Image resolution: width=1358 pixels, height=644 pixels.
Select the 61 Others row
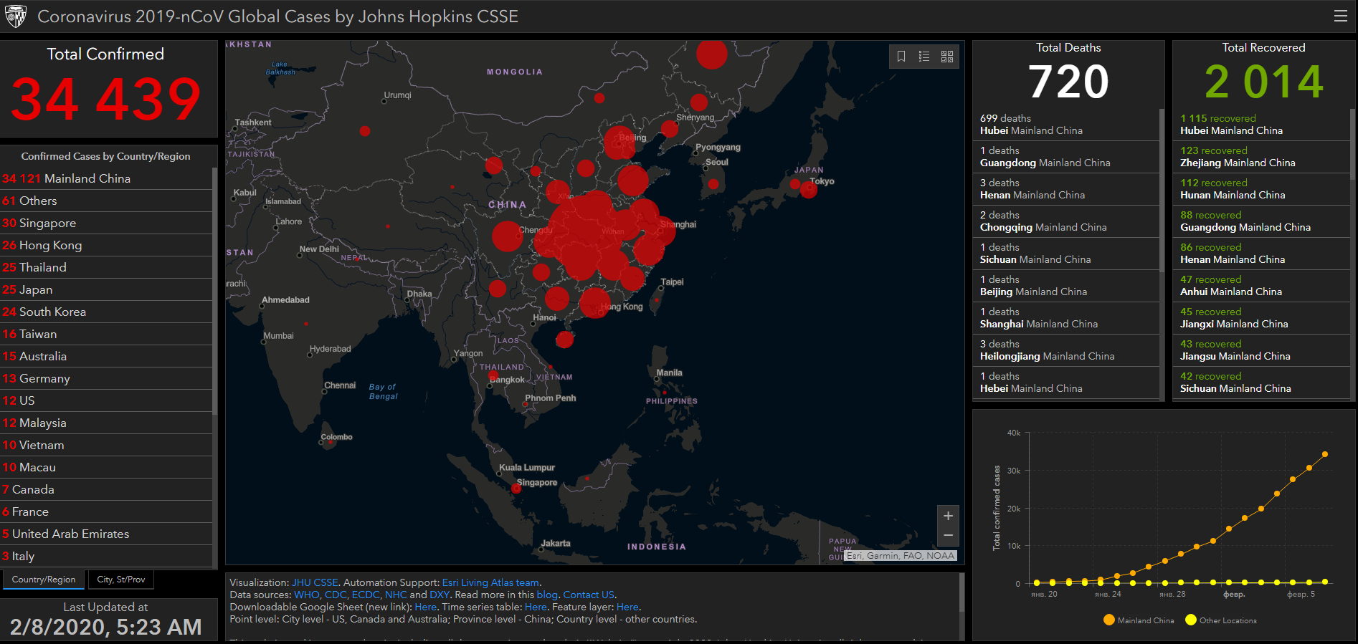point(106,201)
